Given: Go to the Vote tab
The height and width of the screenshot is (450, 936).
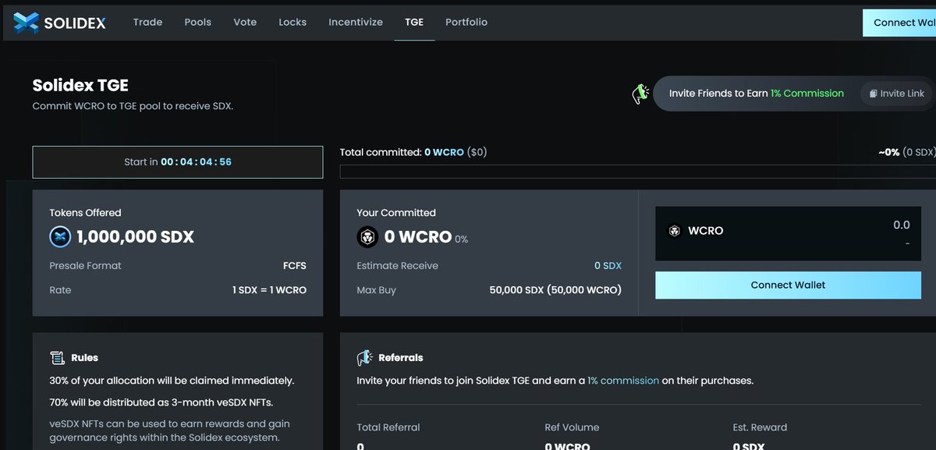Looking at the screenshot, I should pyautogui.click(x=245, y=22).
